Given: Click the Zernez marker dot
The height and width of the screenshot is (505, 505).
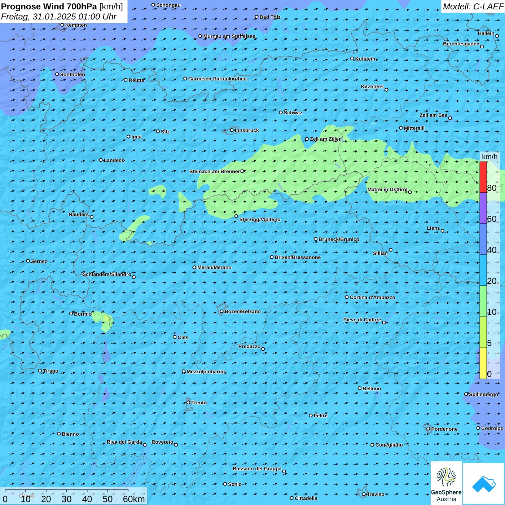Looking at the screenshot, I should point(28,261).
